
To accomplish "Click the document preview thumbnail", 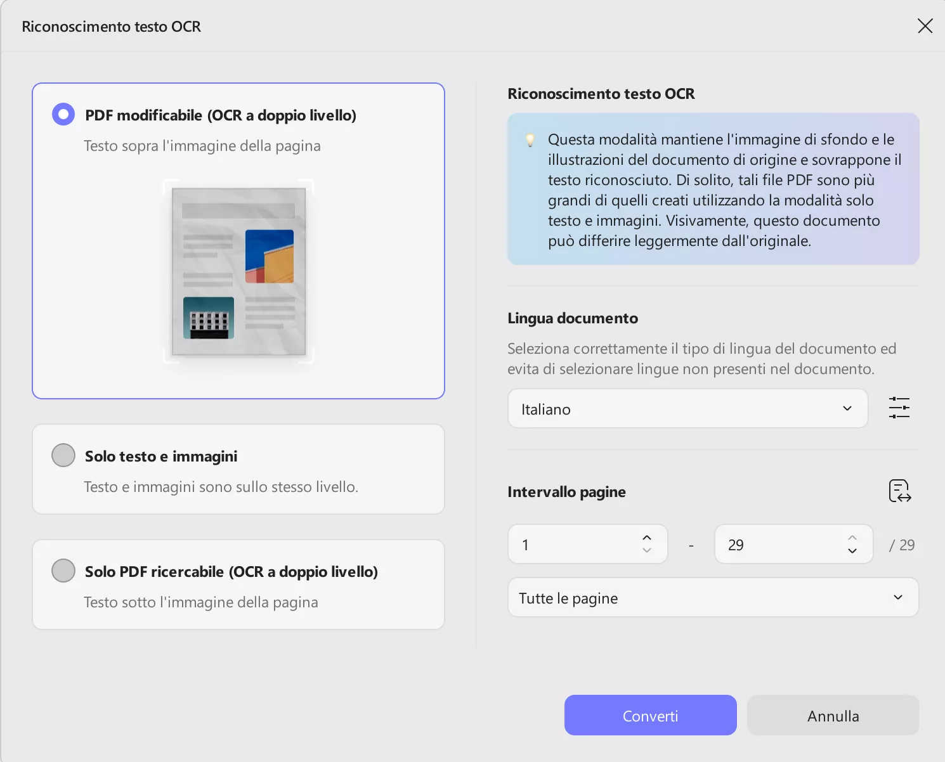I will click(238, 271).
